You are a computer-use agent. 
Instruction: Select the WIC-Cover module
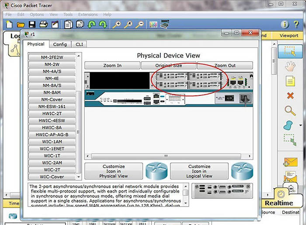click(x=52, y=177)
